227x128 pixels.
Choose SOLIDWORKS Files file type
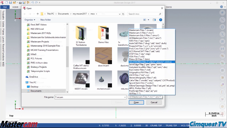pyautogui.click(x=152, y=62)
